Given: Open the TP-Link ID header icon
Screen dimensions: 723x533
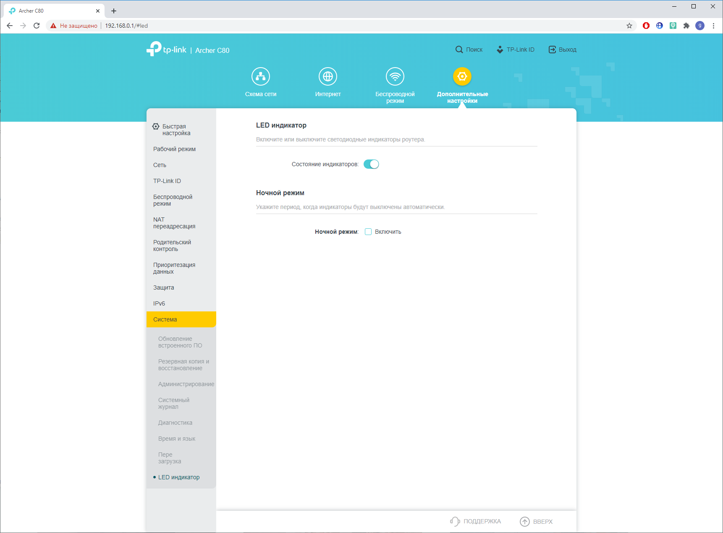Looking at the screenshot, I should (x=500, y=50).
